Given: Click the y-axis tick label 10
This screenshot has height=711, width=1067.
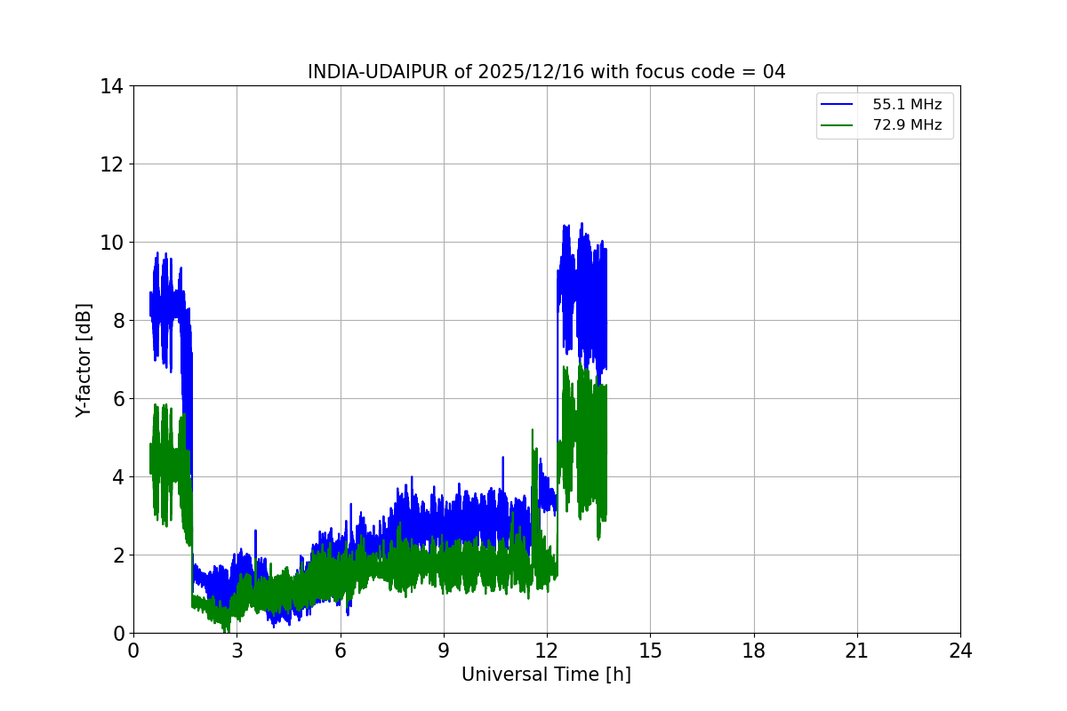Looking at the screenshot, I should pos(112,243).
